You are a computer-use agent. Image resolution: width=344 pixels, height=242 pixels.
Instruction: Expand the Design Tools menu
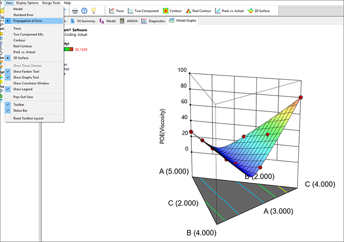(x=51, y=3)
